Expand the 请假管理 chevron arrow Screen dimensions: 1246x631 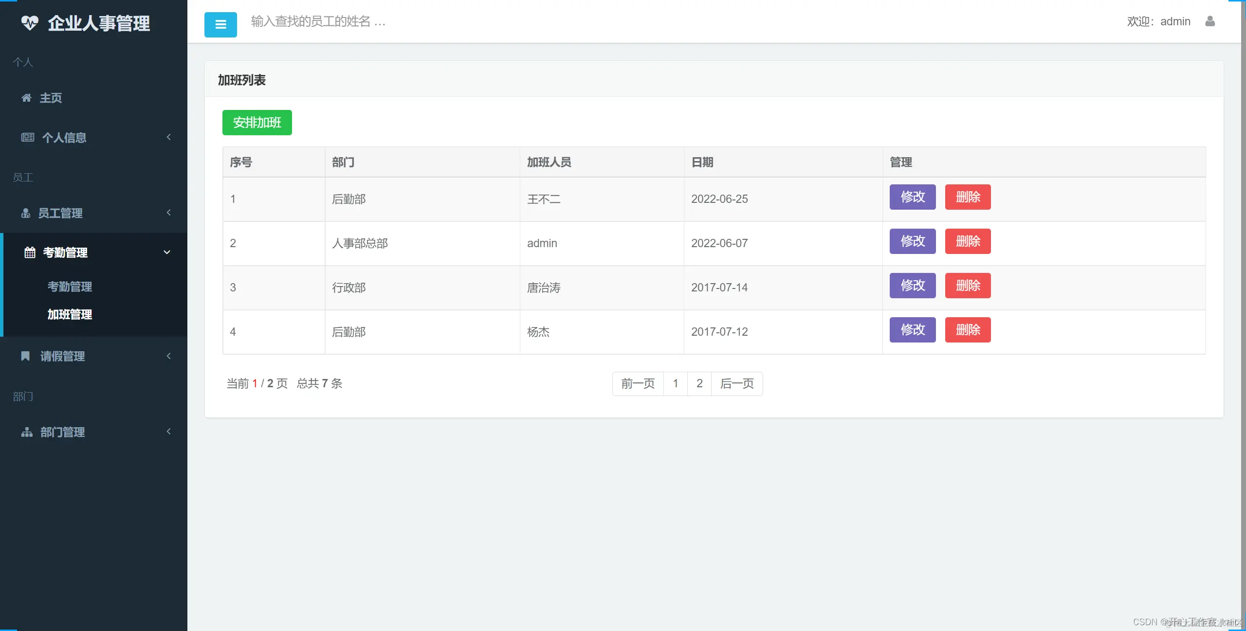click(x=168, y=356)
